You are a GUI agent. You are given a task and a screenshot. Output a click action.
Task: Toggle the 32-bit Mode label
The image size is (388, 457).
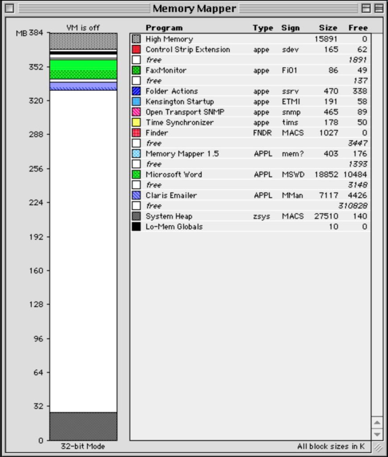pyautogui.click(x=83, y=446)
